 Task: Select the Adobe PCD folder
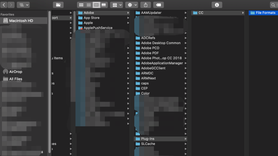pos(161,48)
